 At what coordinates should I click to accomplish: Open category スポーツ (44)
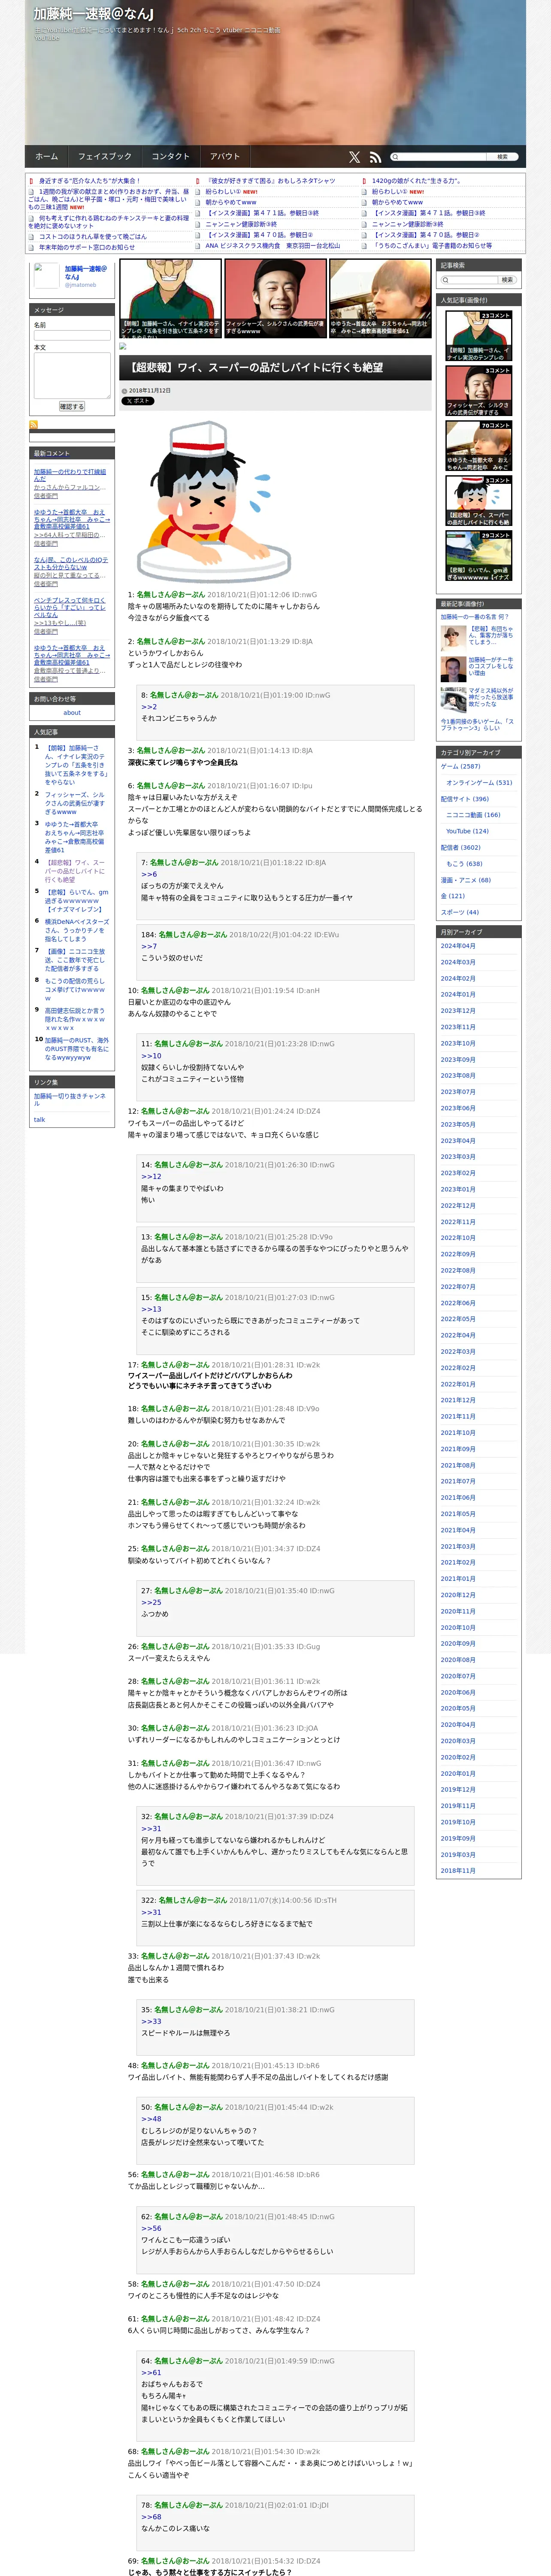[460, 912]
